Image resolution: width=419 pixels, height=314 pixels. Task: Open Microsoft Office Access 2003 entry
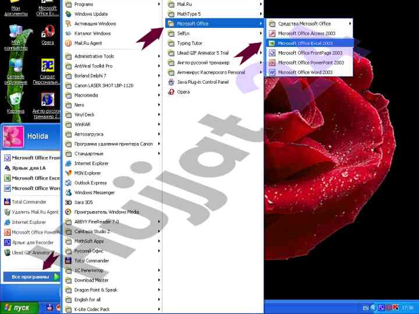coord(310,33)
